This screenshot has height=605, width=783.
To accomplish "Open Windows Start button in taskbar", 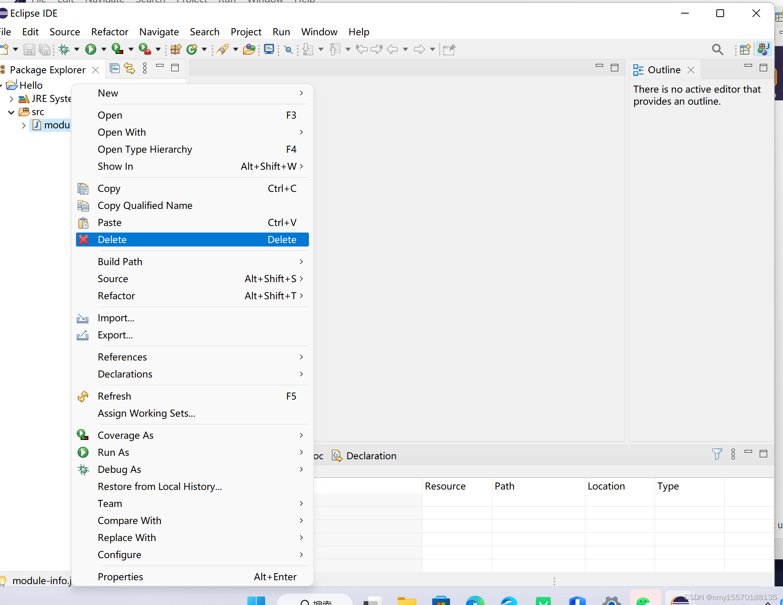I will click(256, 601).
